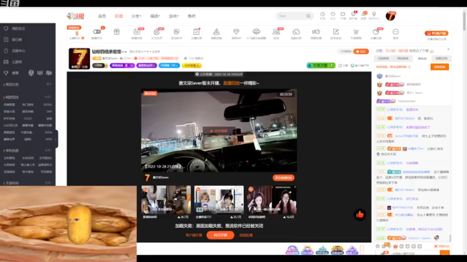Viewport: 467px width, 262px height.
Task: Open the 鱼吧 nav item
Action: click(191, 16)
